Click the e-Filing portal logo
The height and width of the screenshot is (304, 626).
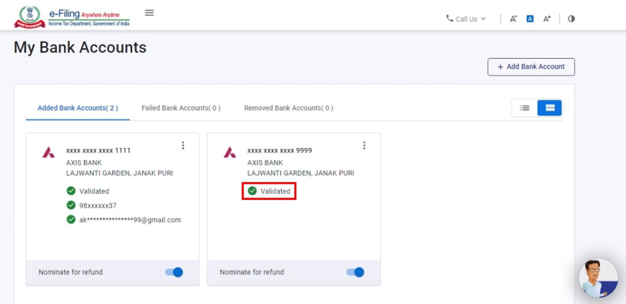[x=72, y=18]
